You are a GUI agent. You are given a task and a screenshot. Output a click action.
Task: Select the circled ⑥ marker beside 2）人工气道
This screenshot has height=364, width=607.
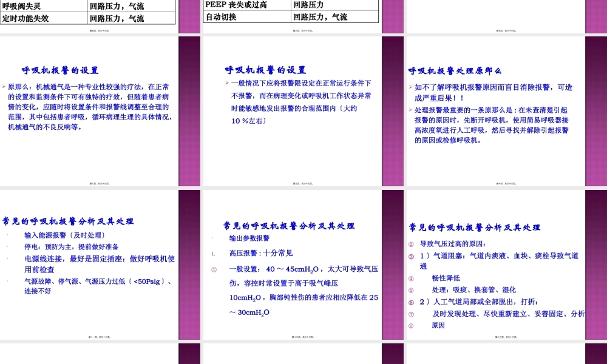412,301
